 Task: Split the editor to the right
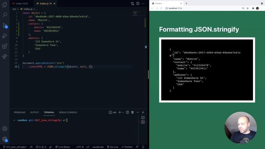tap(138, 4)
